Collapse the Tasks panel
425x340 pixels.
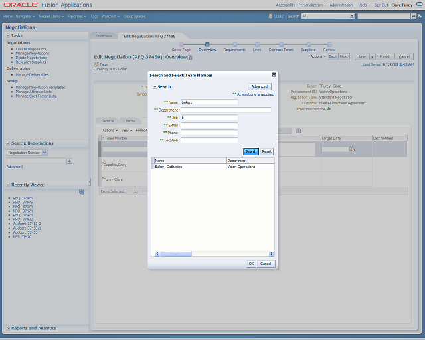[x=8, y=35]
